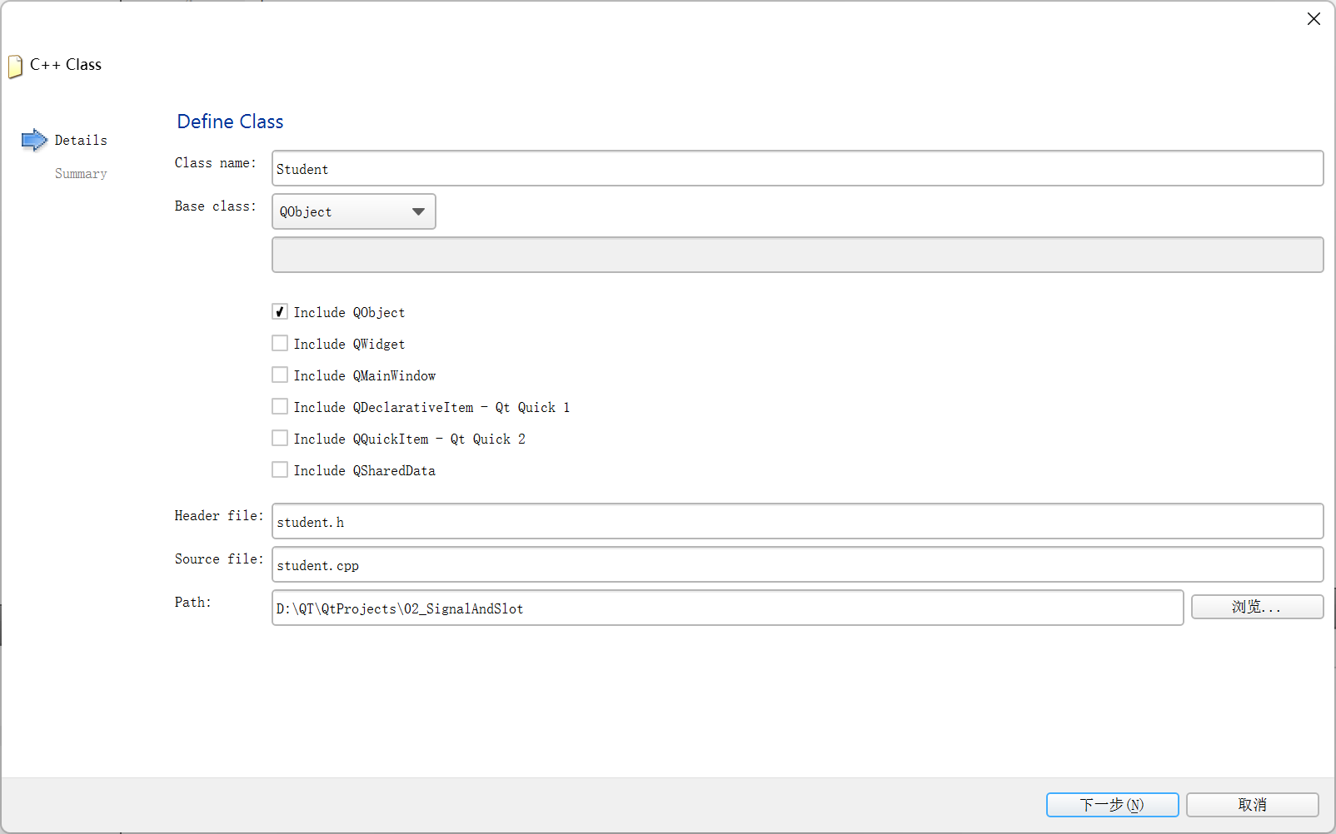1336x834 pixels.
Task: Select the Details wizard step
Action: pyautogui.click(x=81, y=140)
